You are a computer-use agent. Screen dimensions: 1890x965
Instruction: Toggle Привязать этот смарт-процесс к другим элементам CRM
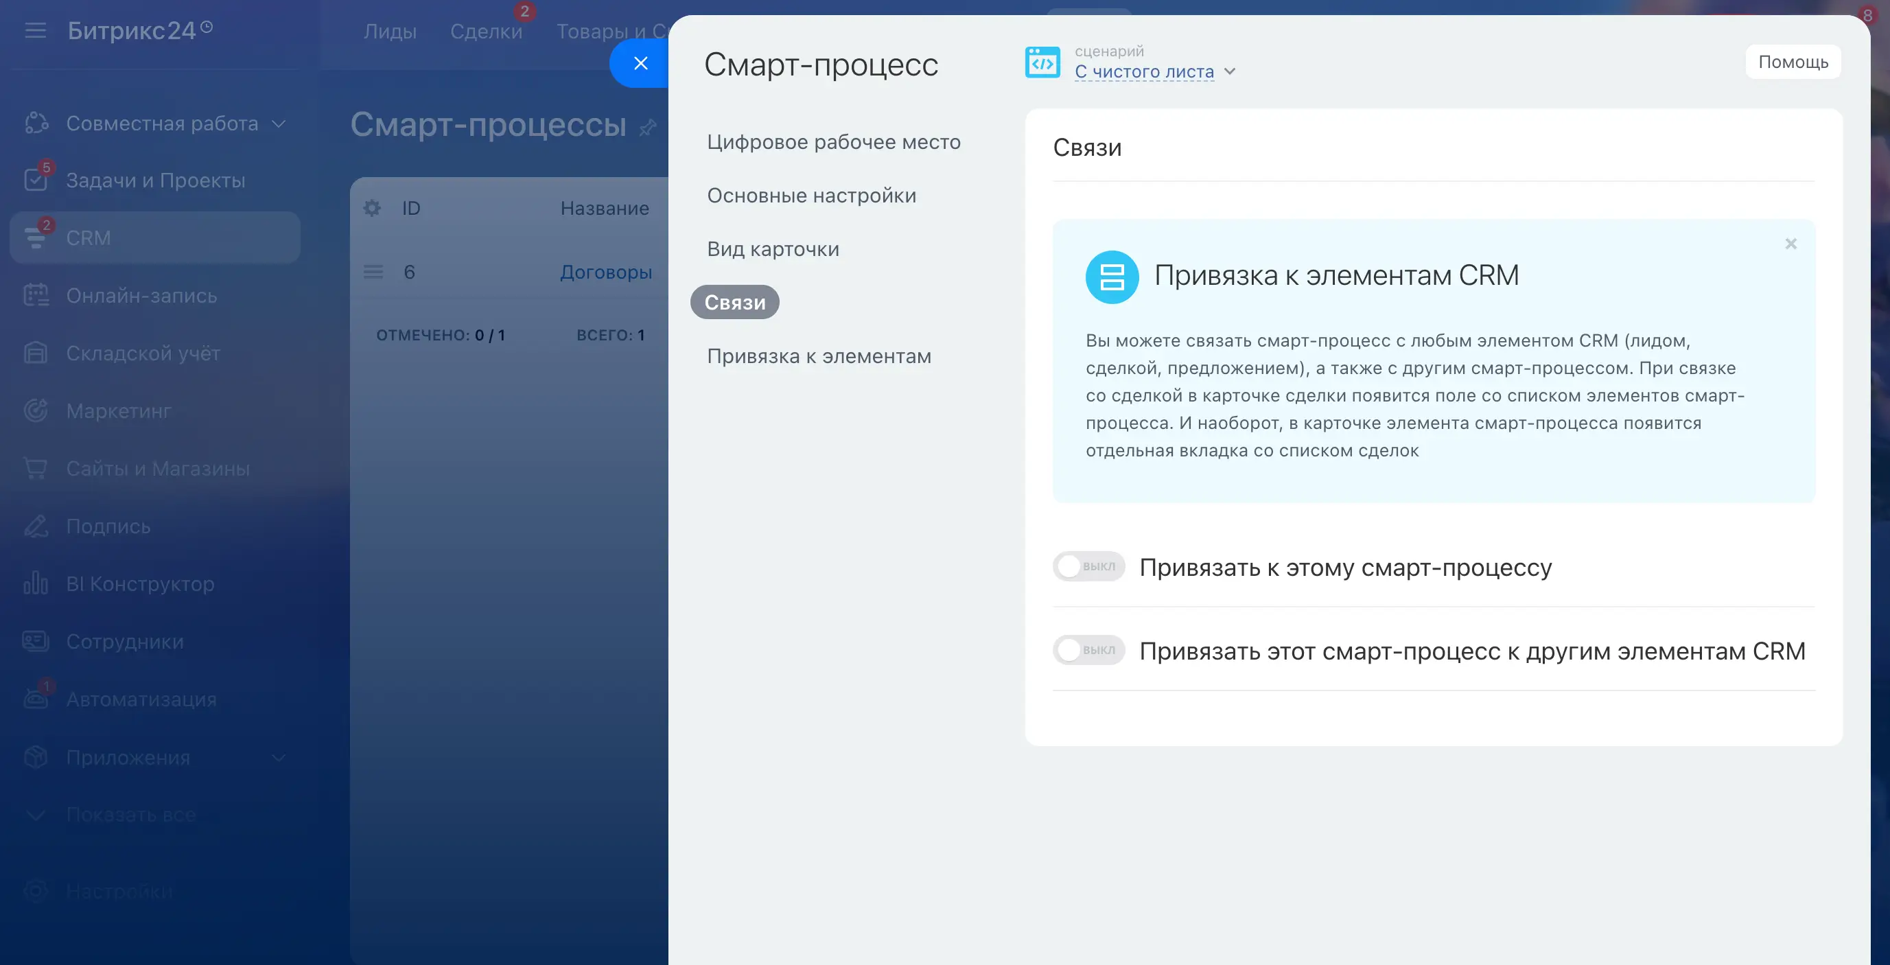pyautogui.click(x=1088, y=650)
